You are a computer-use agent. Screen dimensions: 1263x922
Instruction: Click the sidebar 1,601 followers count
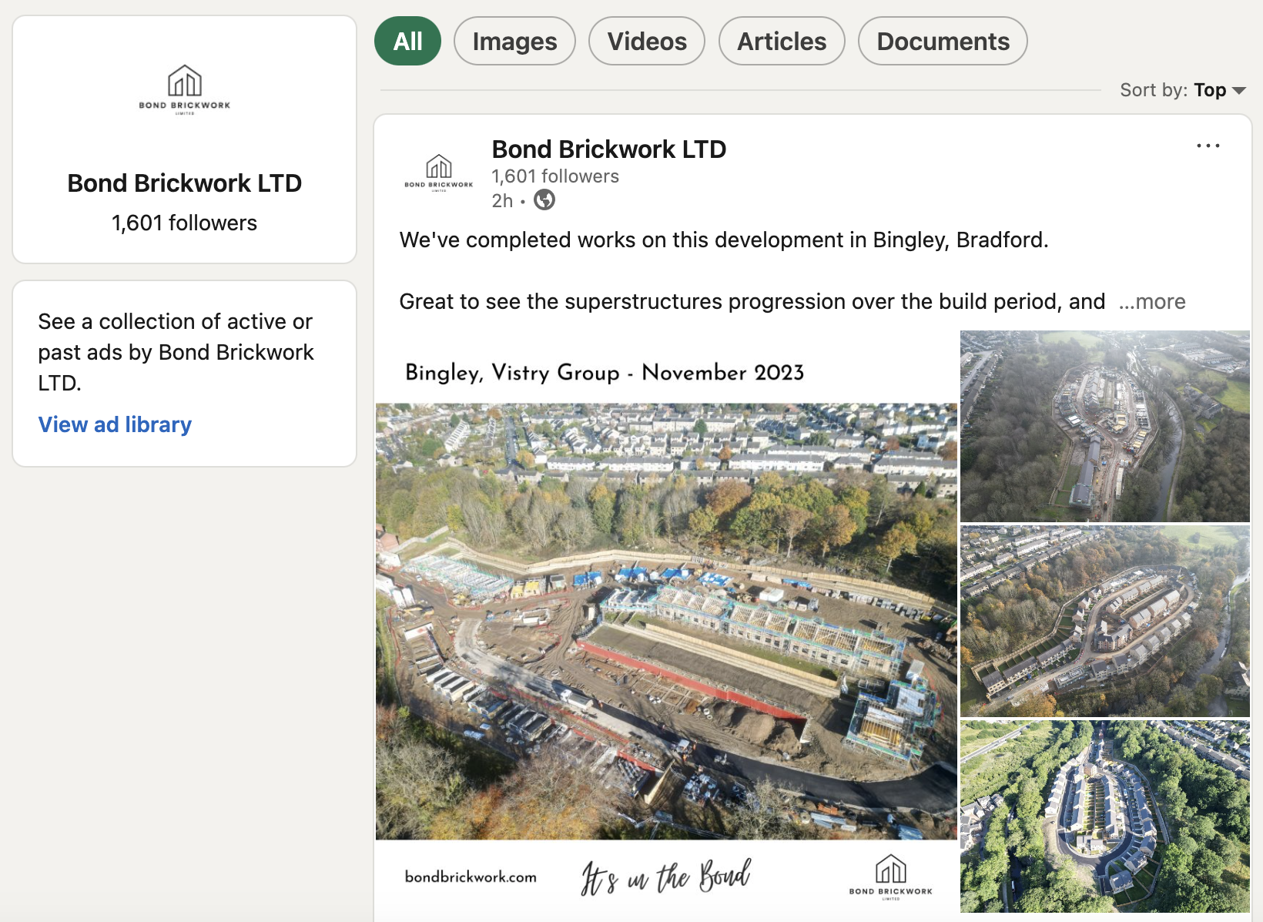click(x=185, y=223)
